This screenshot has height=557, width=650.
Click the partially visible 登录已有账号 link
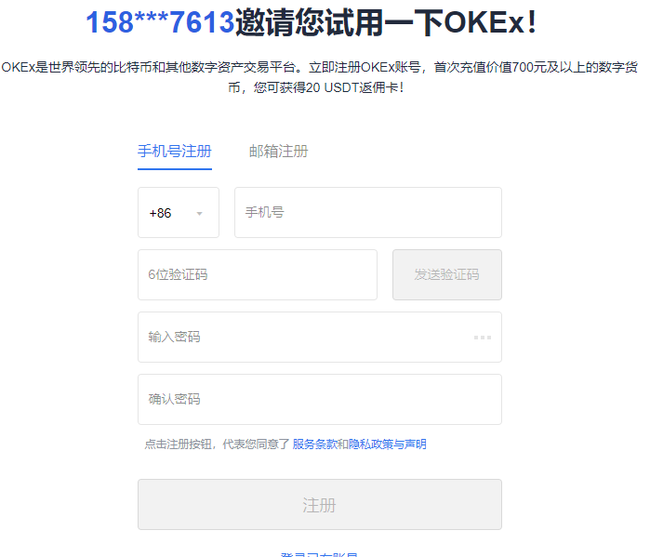tap(319, 553)
